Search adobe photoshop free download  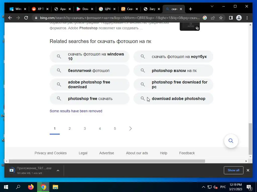coord(90,84)
